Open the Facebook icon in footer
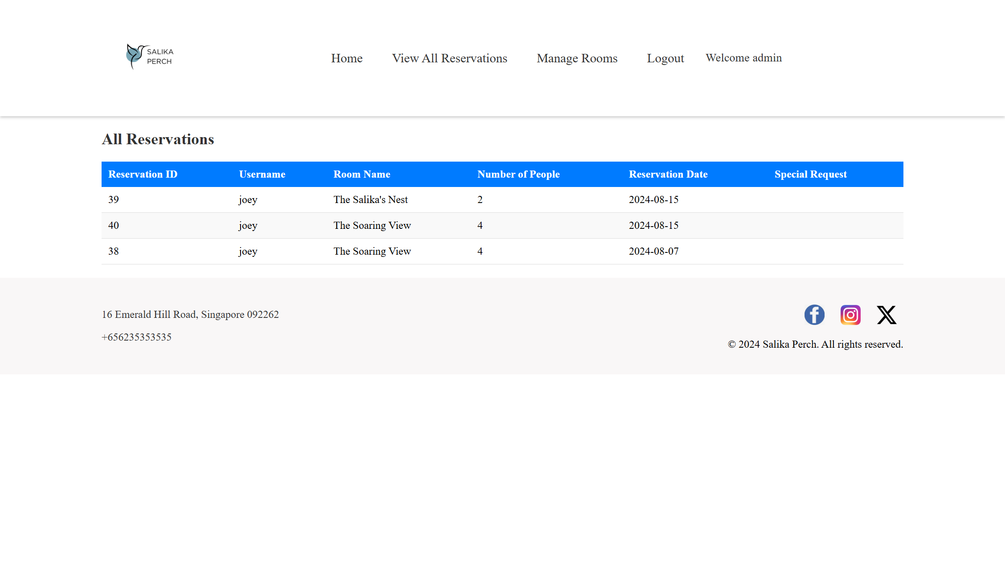The height and width of the screenshot is (585, 1005). [814, 315]
